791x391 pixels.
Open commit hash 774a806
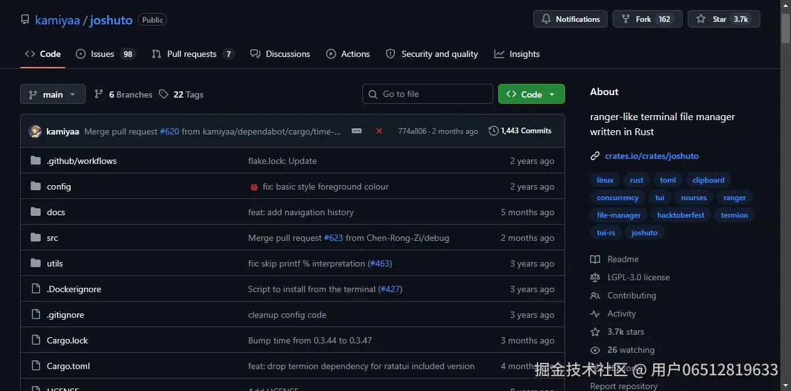click(x=412, y=131)
